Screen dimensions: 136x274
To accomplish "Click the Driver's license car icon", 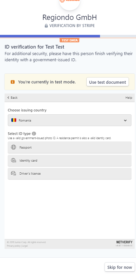I will (13, 174).
